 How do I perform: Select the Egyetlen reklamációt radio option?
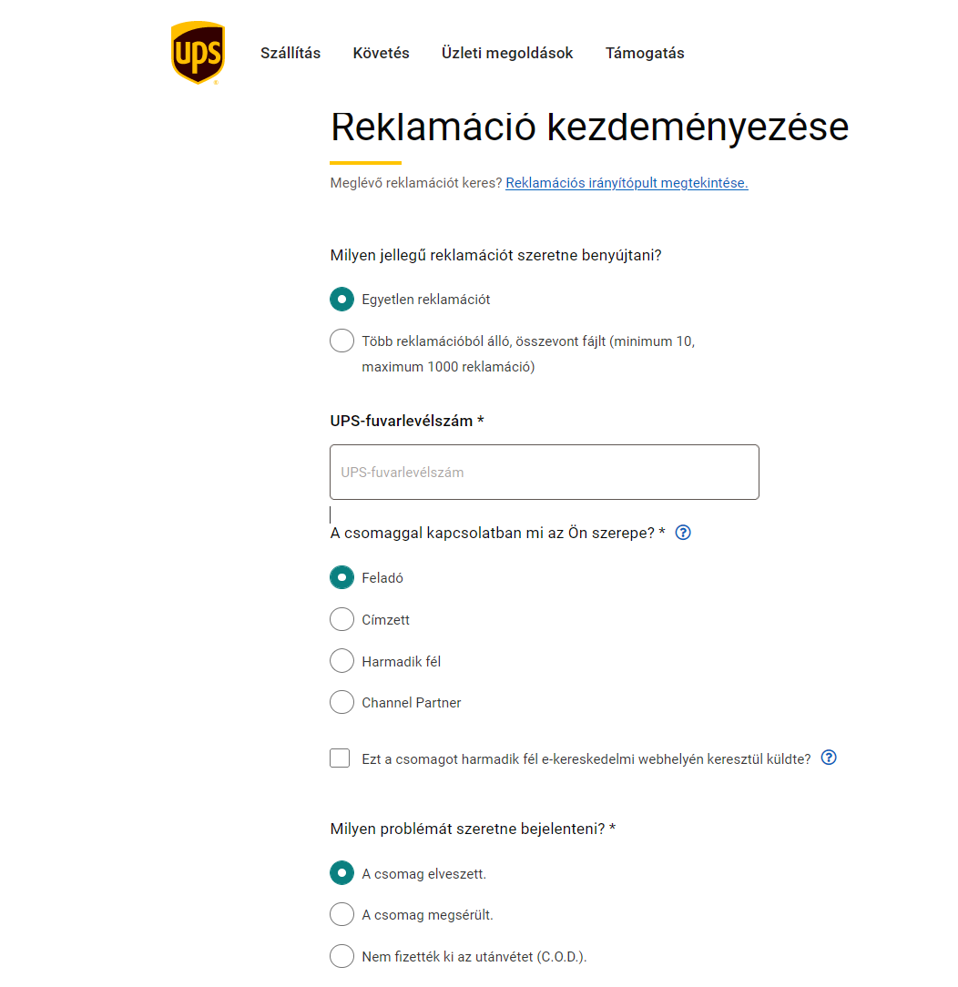pyautogui.click(x=341, y=299)
